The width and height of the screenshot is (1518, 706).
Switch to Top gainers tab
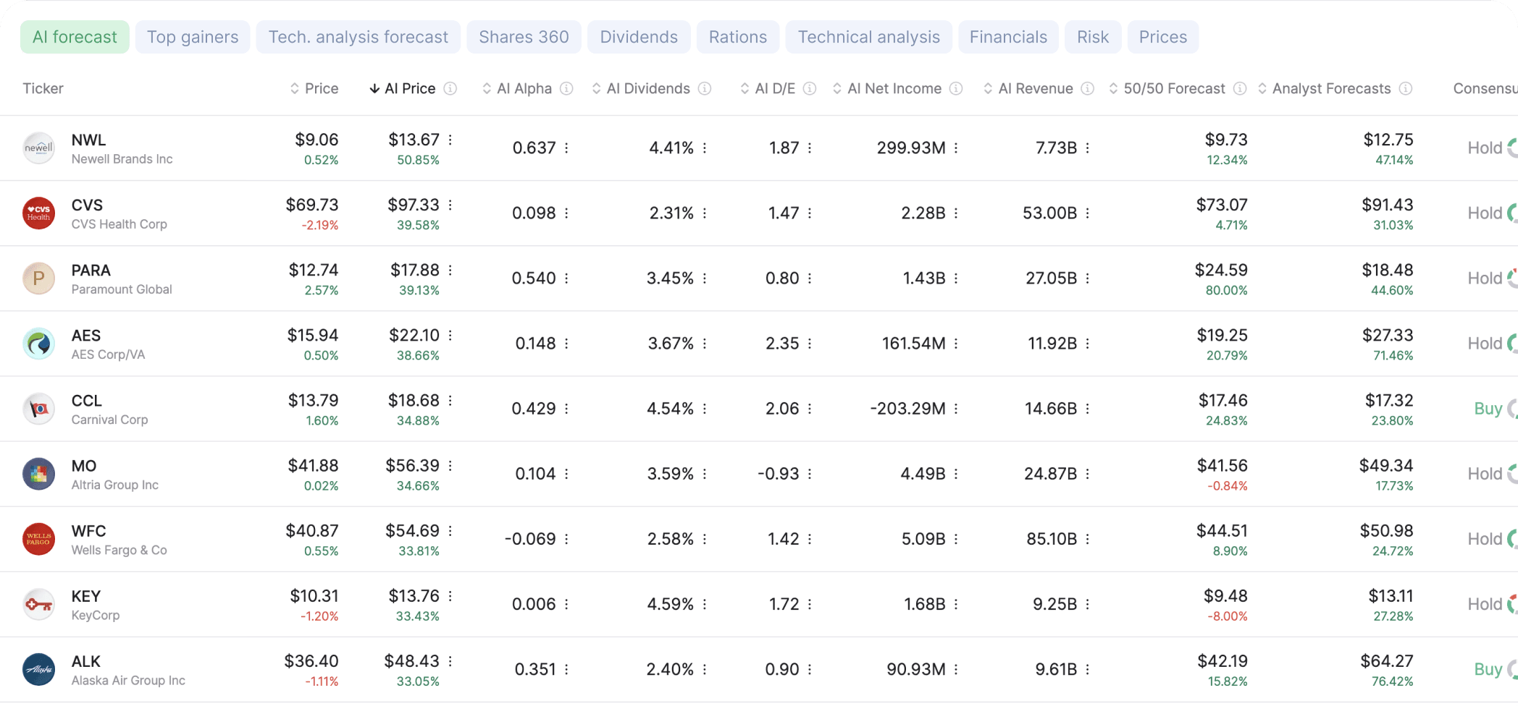(x=193, y=37)
